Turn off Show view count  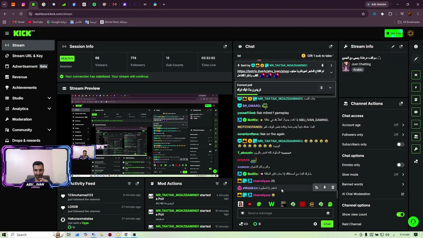[x=400, y=215]
